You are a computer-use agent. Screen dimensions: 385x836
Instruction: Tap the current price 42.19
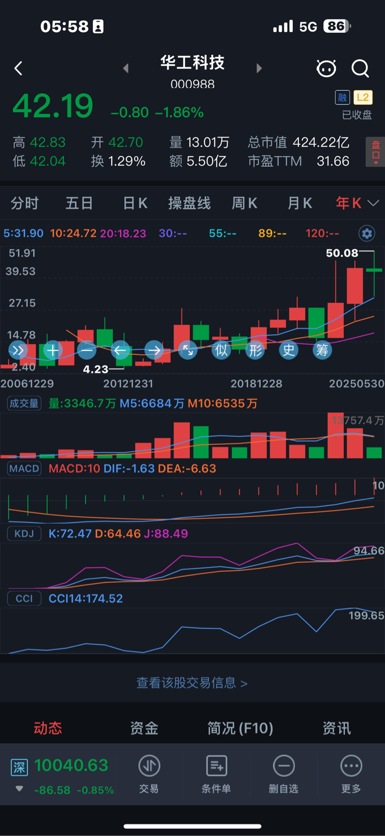53,106
